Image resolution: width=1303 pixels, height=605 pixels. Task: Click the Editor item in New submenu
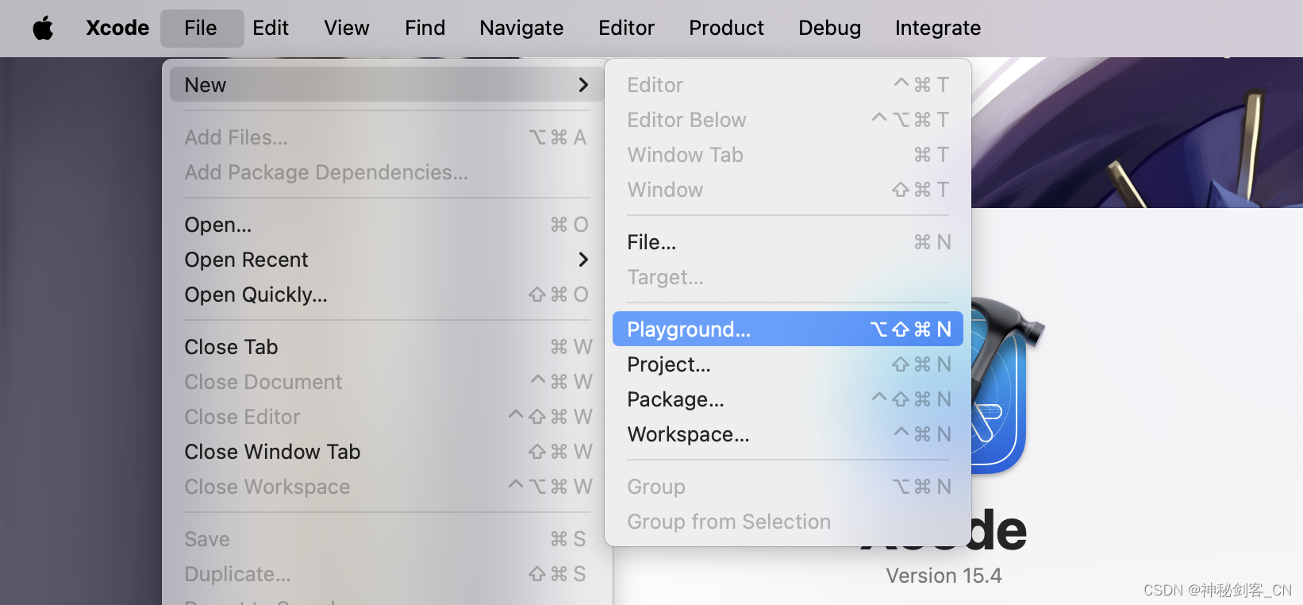coord(788,85)
